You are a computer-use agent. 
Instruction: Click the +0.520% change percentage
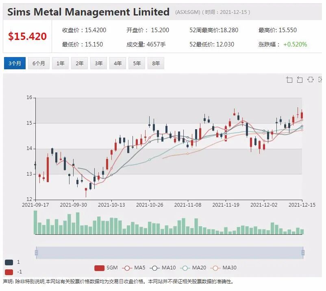(295, 44)
